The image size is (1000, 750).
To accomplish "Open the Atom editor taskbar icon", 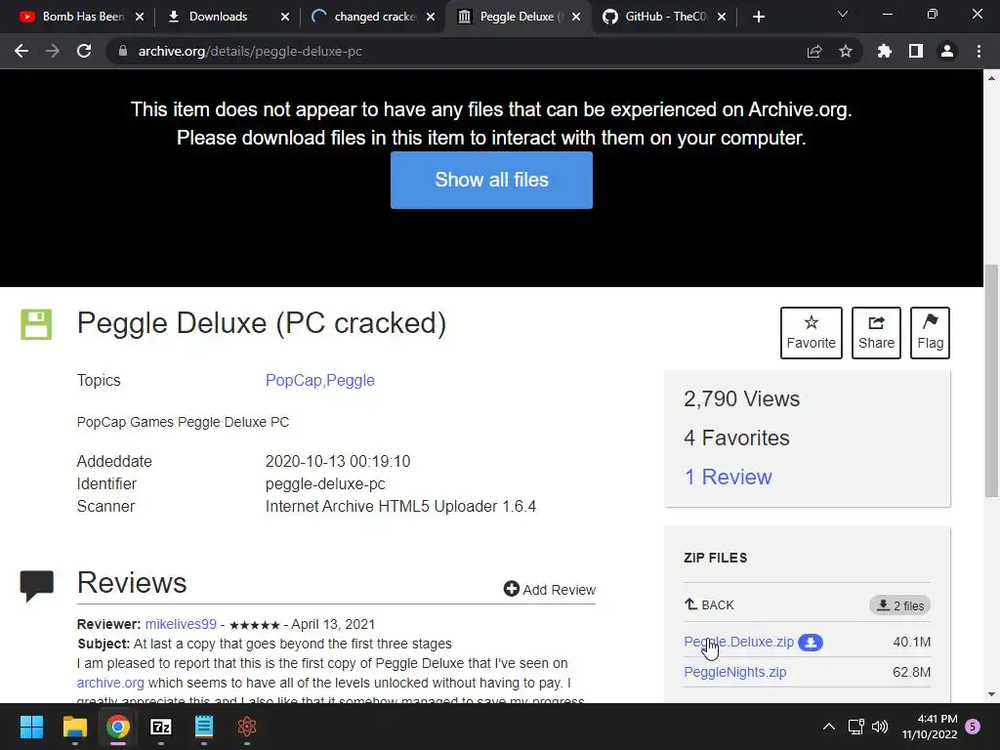I will 247,727.
